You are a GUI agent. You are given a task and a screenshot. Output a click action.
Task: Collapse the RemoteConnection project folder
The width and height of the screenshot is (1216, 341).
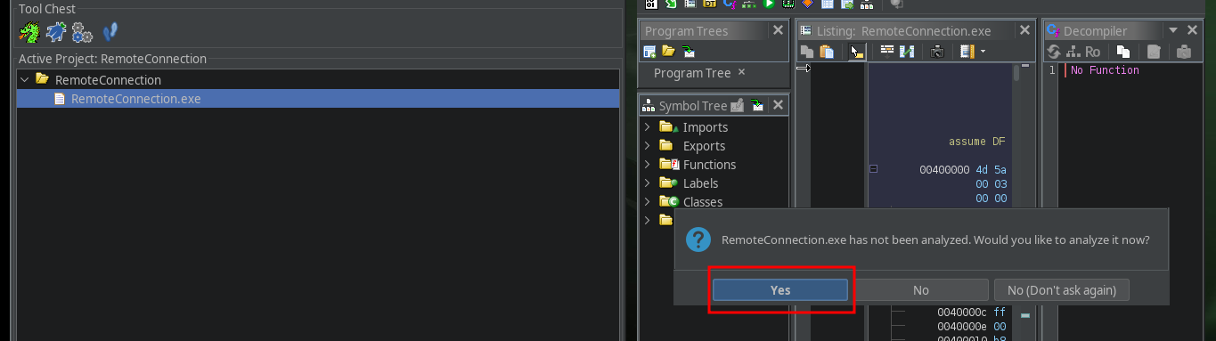click(x=24, y=80)
